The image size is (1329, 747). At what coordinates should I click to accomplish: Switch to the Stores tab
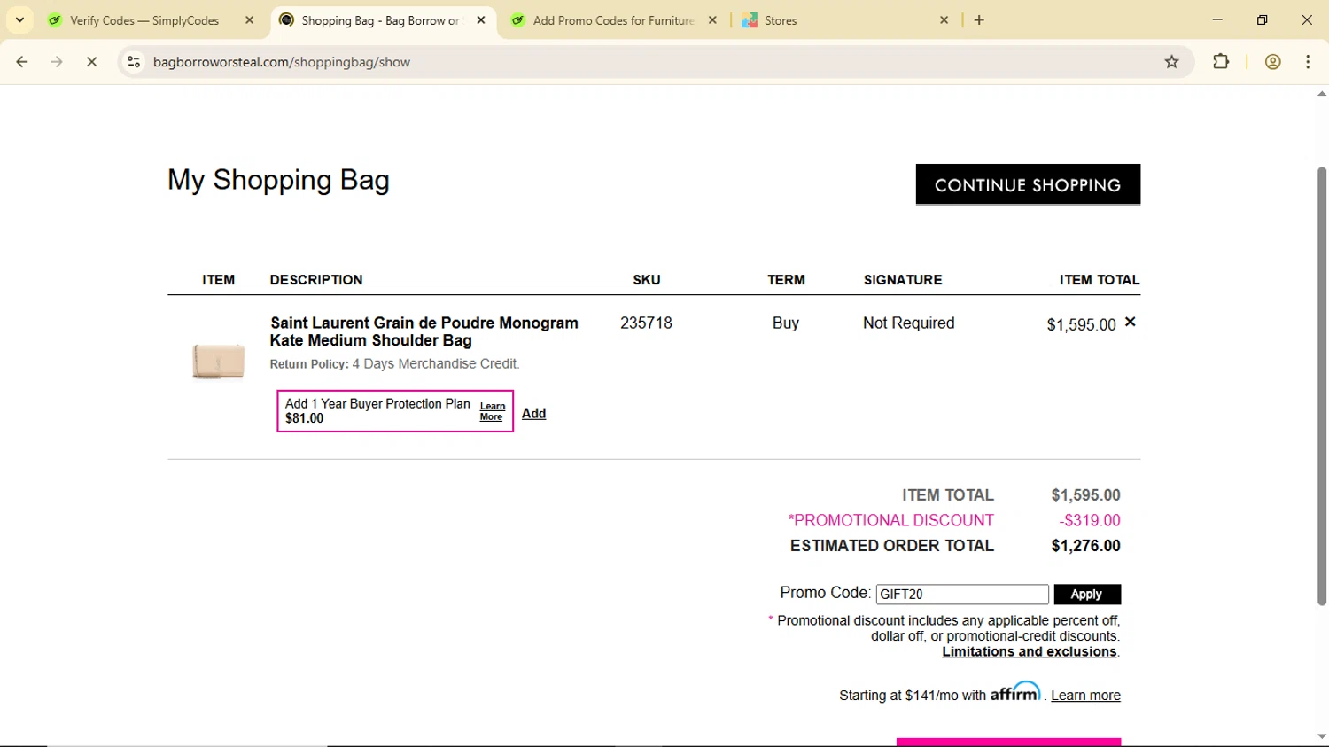[780, 20]
